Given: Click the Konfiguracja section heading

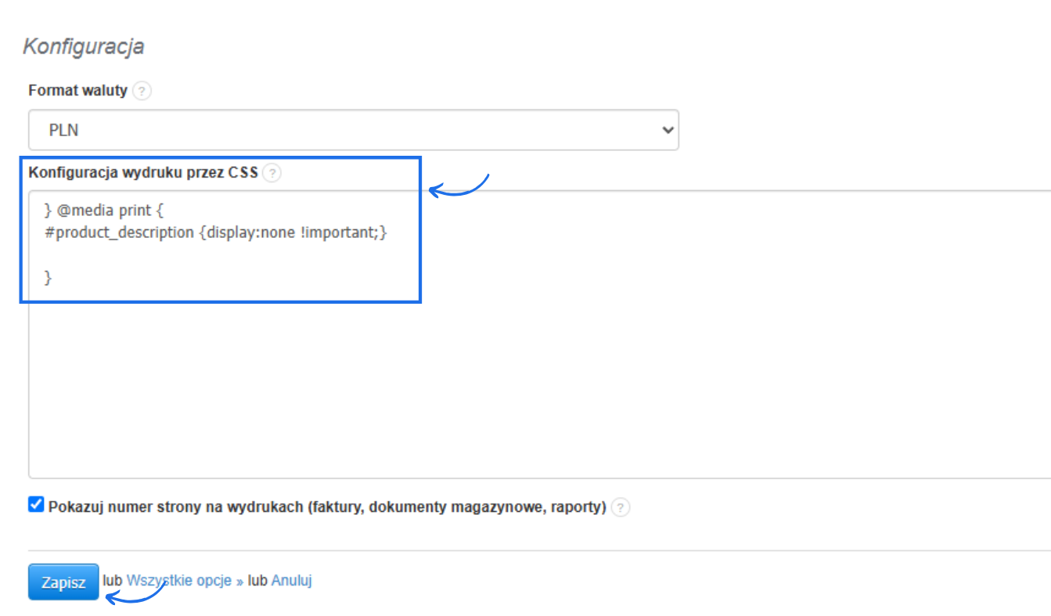Looking at the screenshot, I should pos(83,47).
